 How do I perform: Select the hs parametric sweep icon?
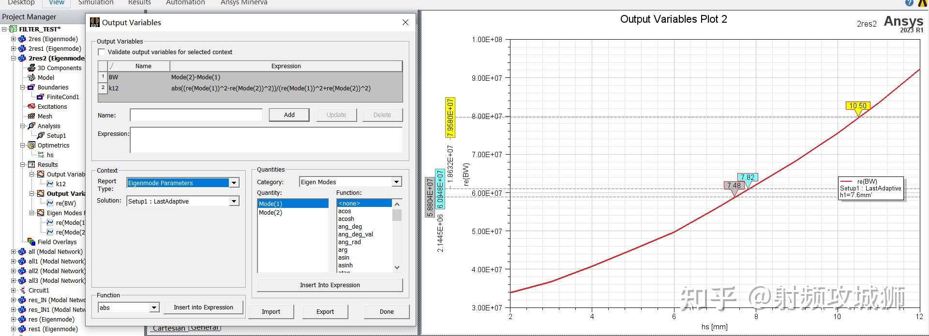tap(41, 155)
